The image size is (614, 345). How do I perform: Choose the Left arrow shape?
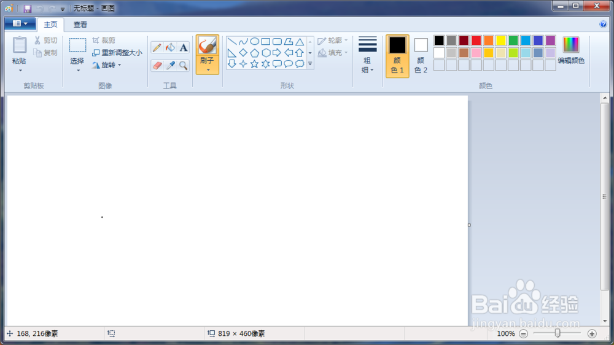[289, 52]
